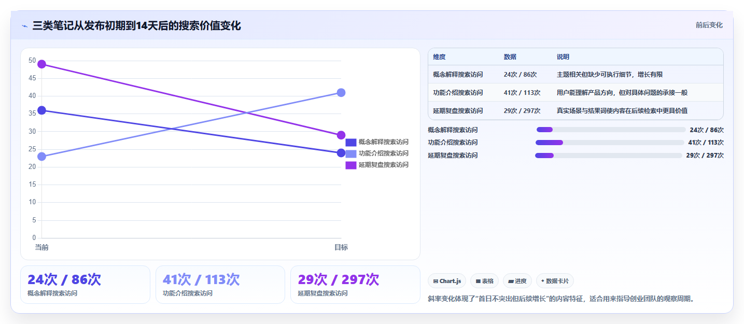Click the 说明 table column header
This screenshot has width=744, height=324.
tap(563, 57)
